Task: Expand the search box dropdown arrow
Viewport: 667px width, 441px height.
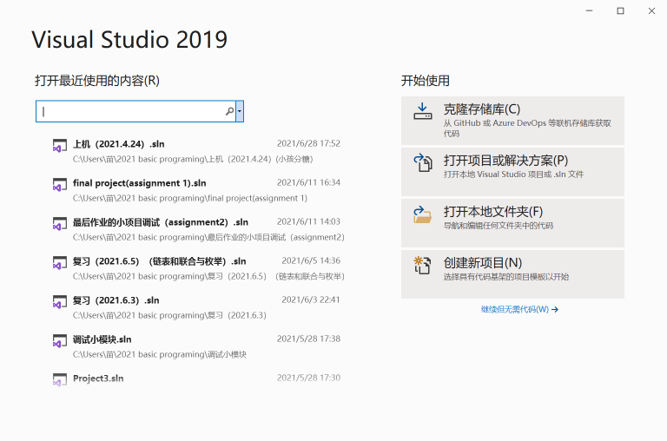Action: 240,111
